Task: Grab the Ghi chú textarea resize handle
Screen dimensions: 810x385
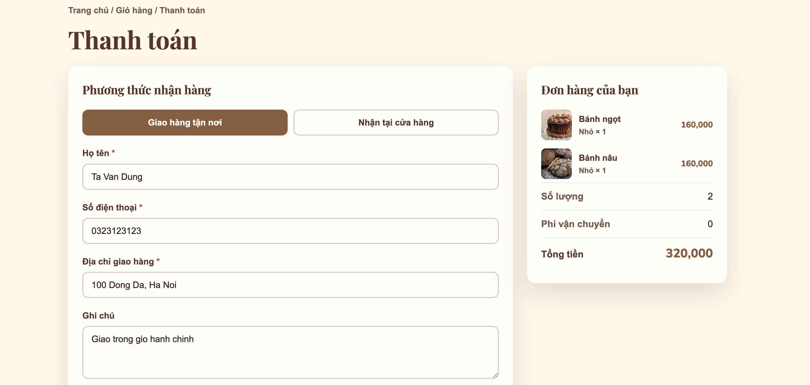Action: [495, 375]
